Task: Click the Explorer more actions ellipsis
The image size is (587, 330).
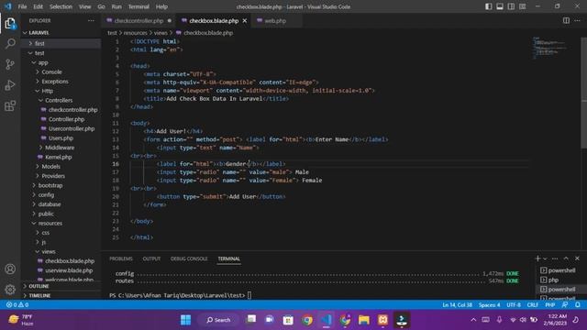Action: [x=91, y=20]
